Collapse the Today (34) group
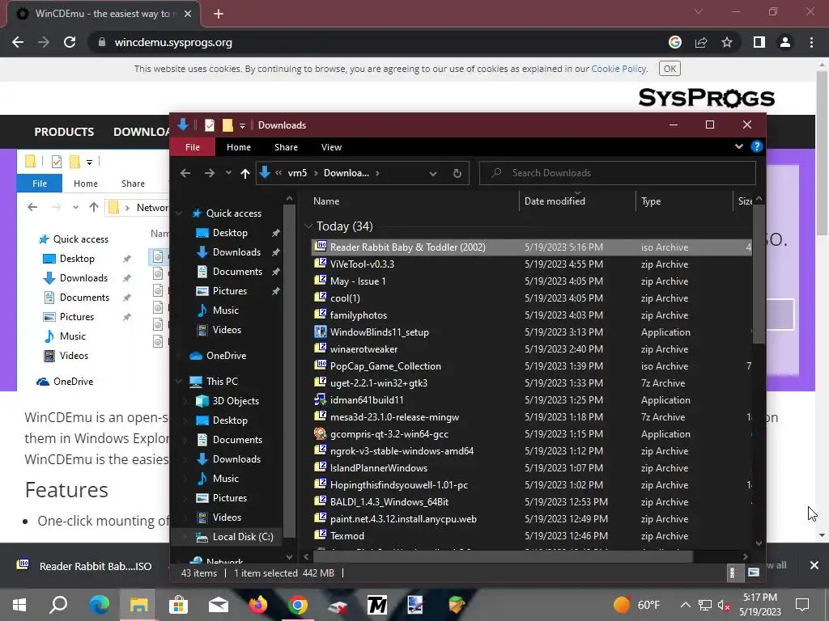Viewport: 829px width, 621px height. [x=308, y=226]
